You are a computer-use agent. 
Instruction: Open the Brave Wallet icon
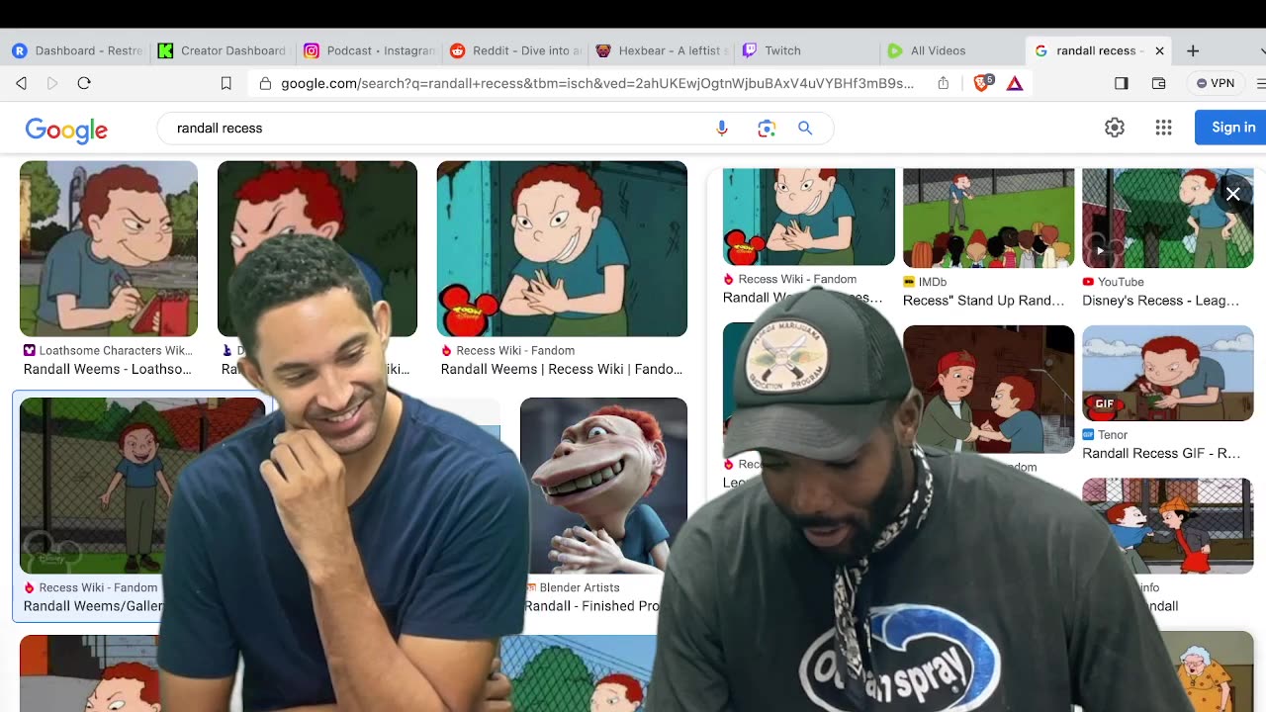pos(1159,83)
